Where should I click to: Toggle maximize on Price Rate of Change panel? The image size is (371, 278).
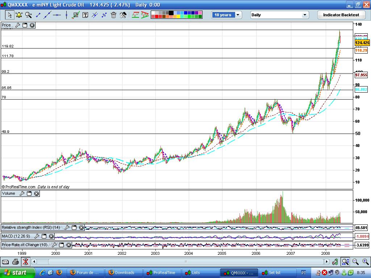click(61, 245)
